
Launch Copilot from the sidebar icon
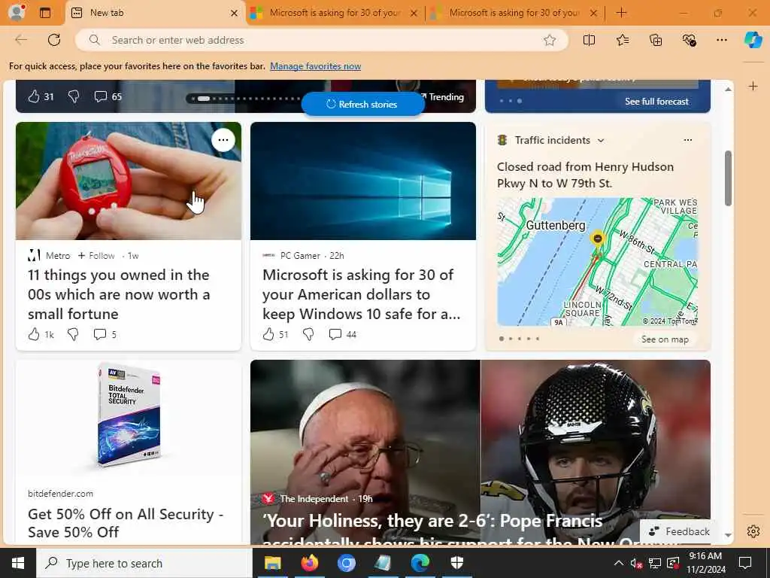tap(753, 40)
